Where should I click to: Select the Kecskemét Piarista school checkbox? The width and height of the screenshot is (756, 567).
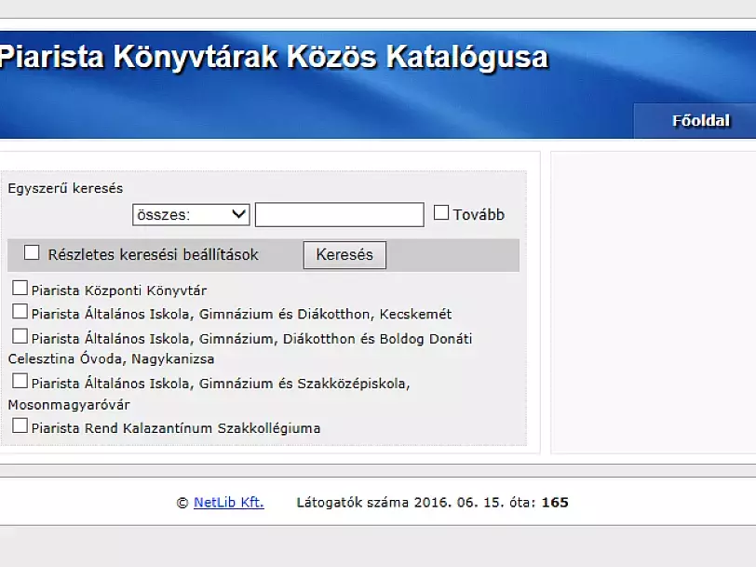(x=20, y=312)
